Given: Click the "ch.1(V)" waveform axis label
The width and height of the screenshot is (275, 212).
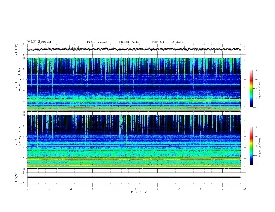Looking at the screenshot, I should (x=17, y=49).
